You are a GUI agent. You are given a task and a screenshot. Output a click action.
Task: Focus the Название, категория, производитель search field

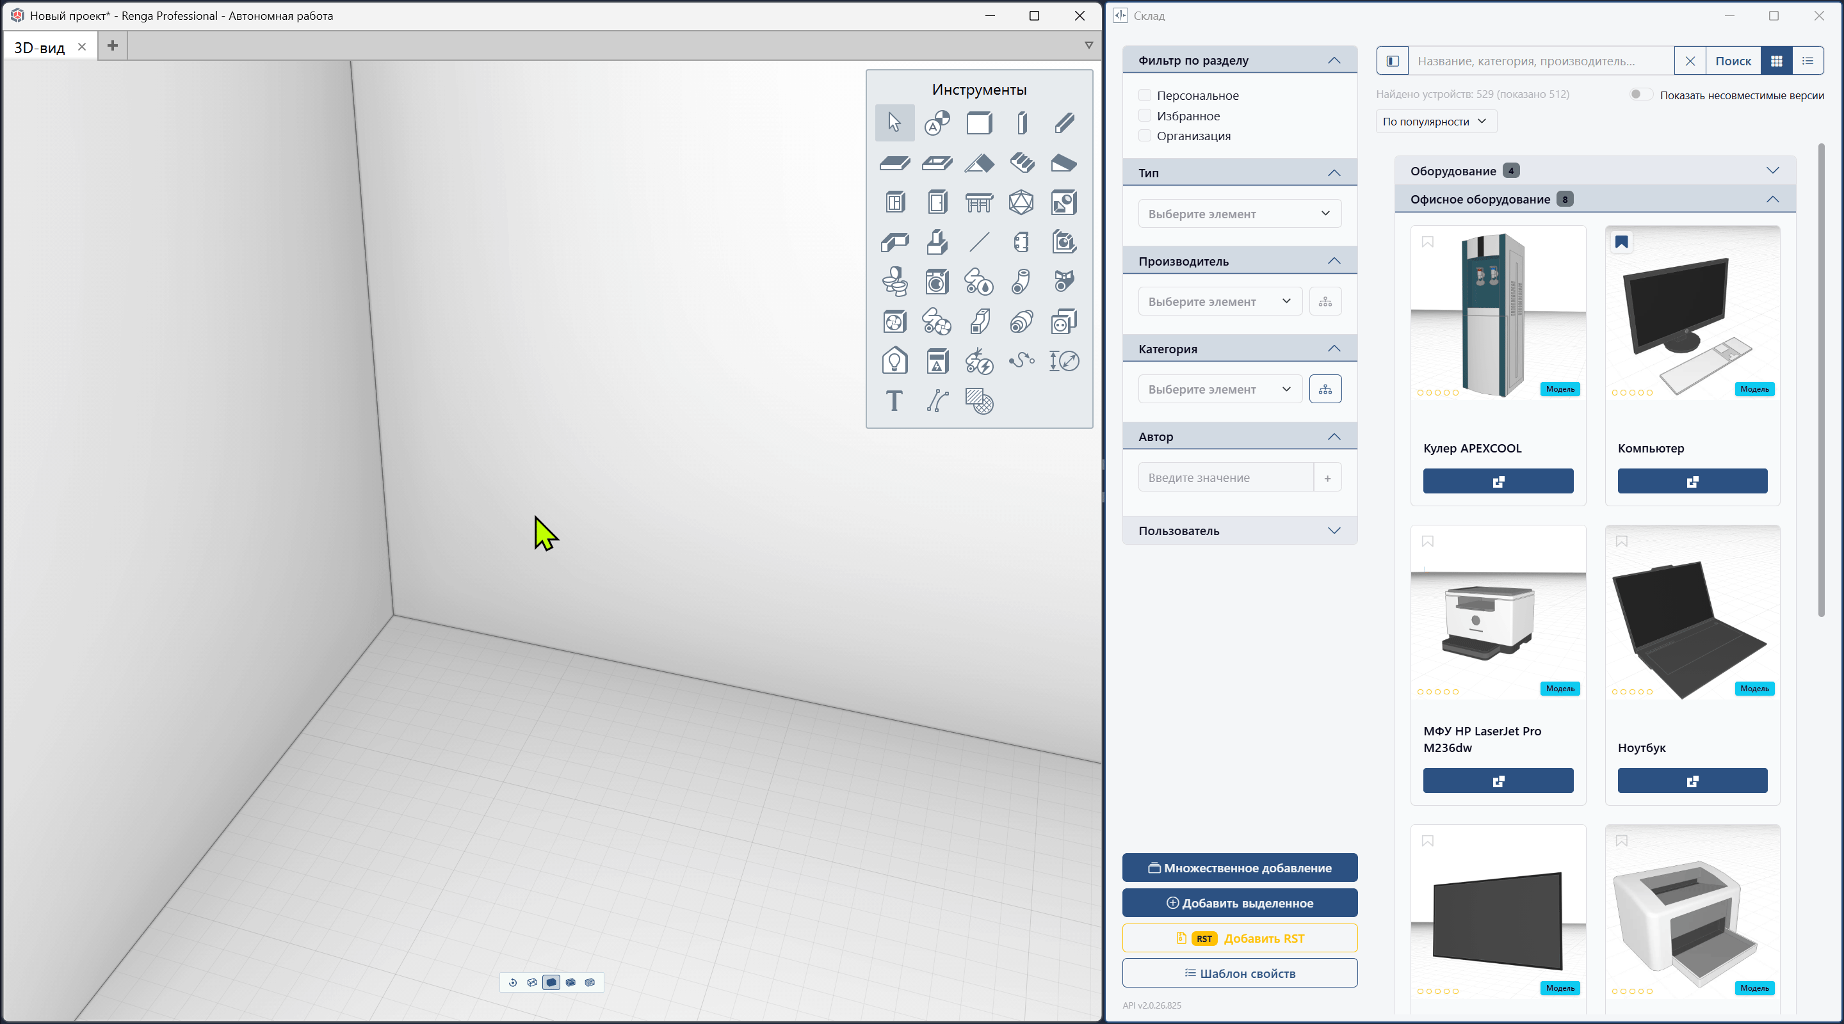1541,61
